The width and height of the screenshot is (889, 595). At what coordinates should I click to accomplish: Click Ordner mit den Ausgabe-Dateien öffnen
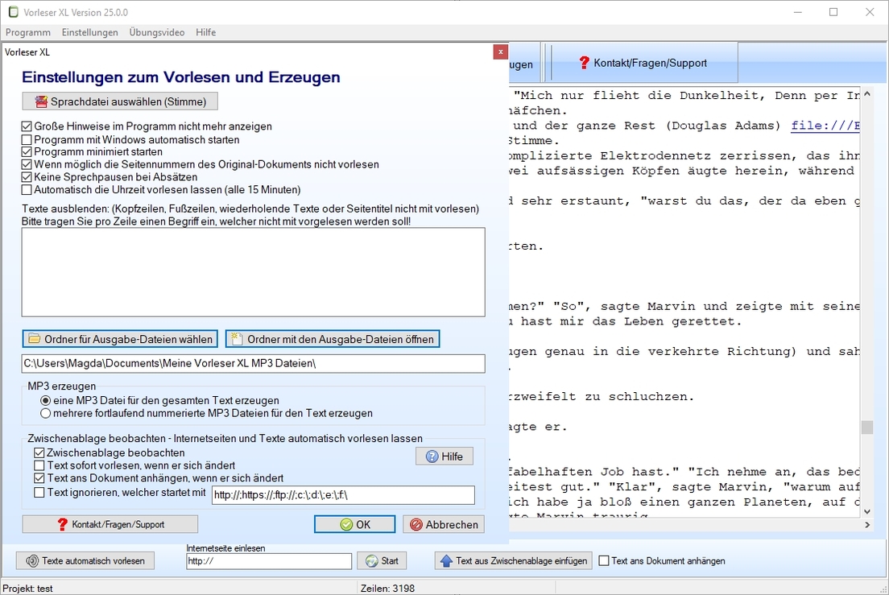[x=333, y=339]
